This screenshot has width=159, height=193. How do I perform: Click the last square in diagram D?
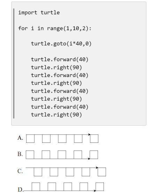100,187
